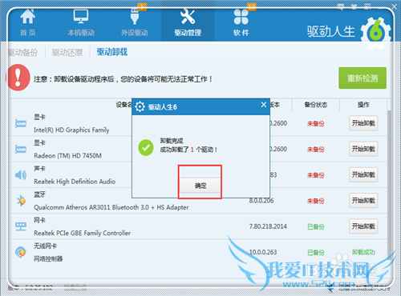Screen dimensions: 401x296
Task: Select Radeon (TM) HD 7450M text
Action: (67, 156)
